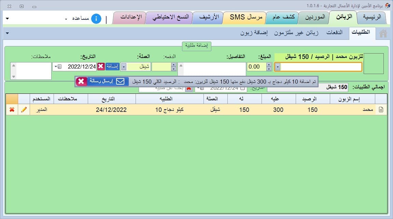
Task: Open زبائن غير ملتزمون sub-tab
Action: click(296, 33)
